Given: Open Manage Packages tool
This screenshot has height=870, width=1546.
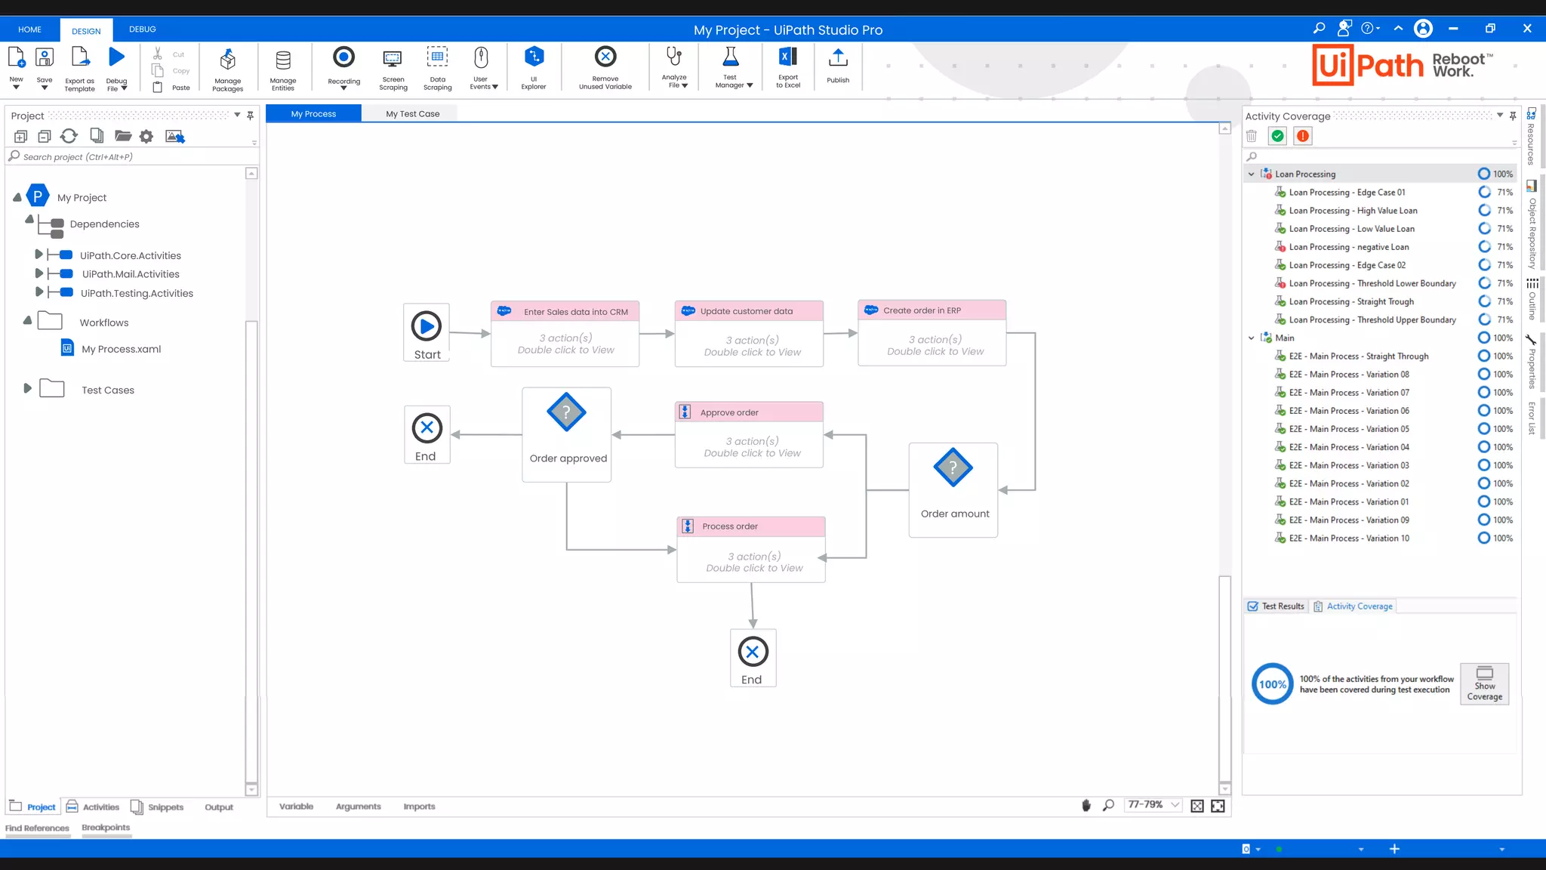Looking at the screenshot, I should tap(227, 60).
